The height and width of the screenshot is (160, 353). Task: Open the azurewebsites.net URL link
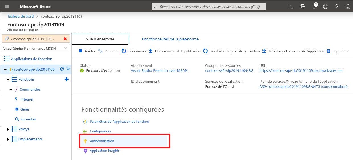pos(301,70)
